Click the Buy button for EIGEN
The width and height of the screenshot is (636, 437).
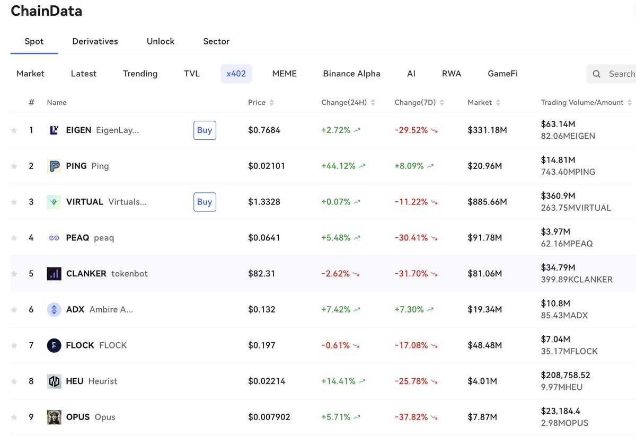205,130
